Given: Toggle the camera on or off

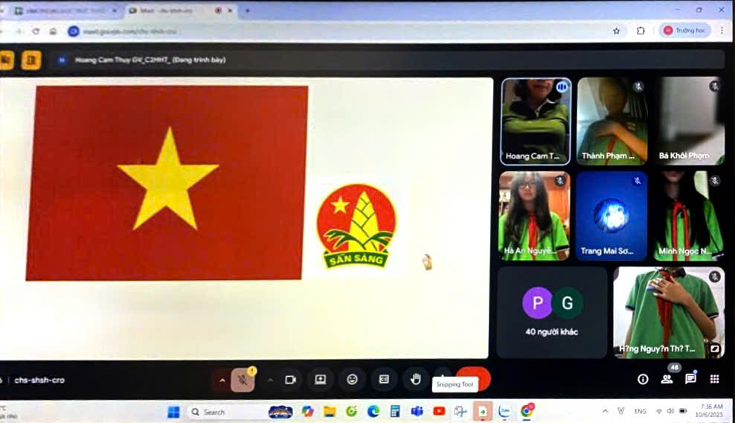Looking at the screenshot, I should coord(290,380).
